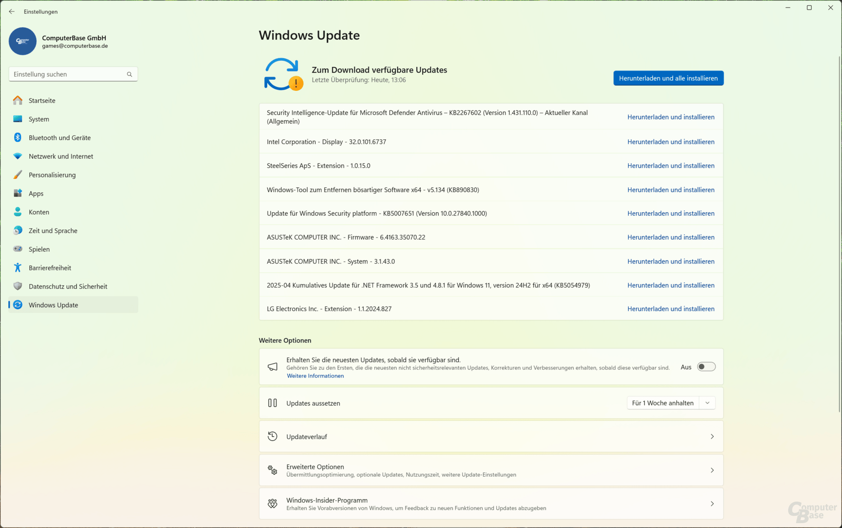Click the Apps icon in sidebar
842x528 pixels.
18,193
